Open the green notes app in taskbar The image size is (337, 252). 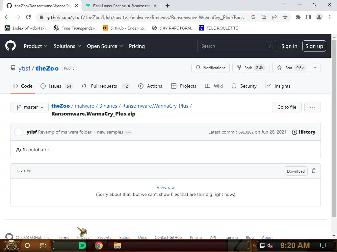[x=82, y=245]
